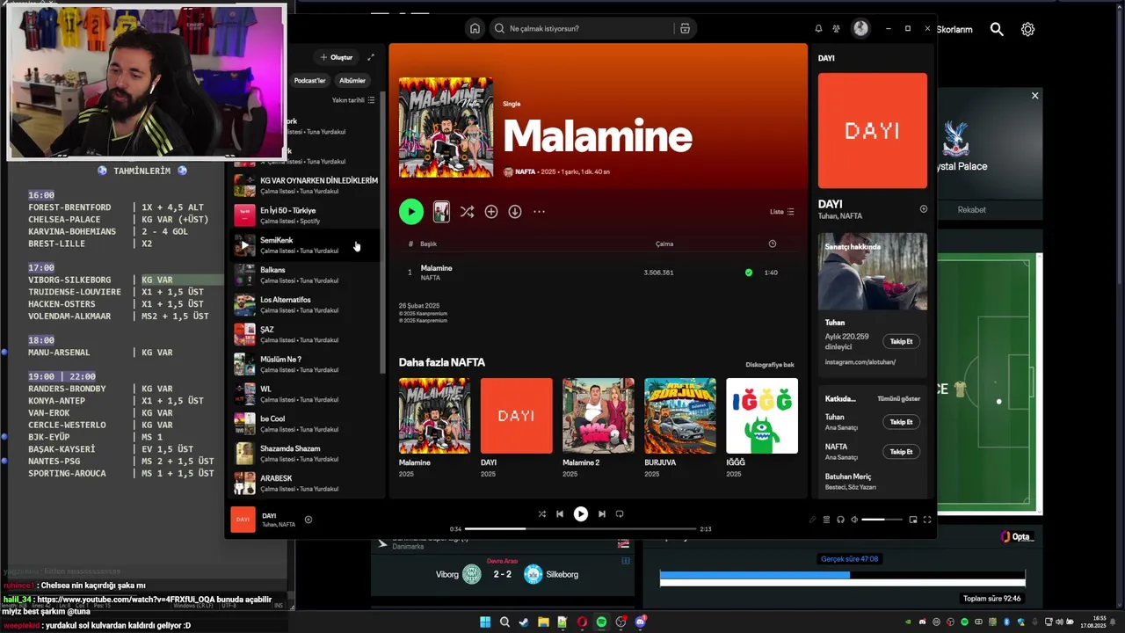Open the Browse icon in search bar
1125x633 pixels.
[x=685, y=28]
